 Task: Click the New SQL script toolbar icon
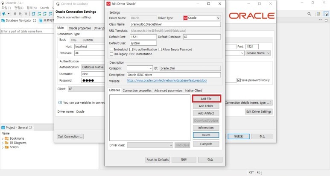pyautogui.click(x=45, y=14)
